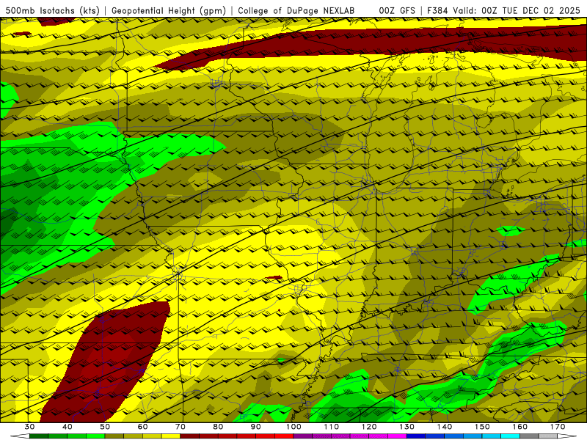The width and height of the screenshot is (587, 440).
Task: Click the 160 label on the color scale
Action: tap(520, 427)
